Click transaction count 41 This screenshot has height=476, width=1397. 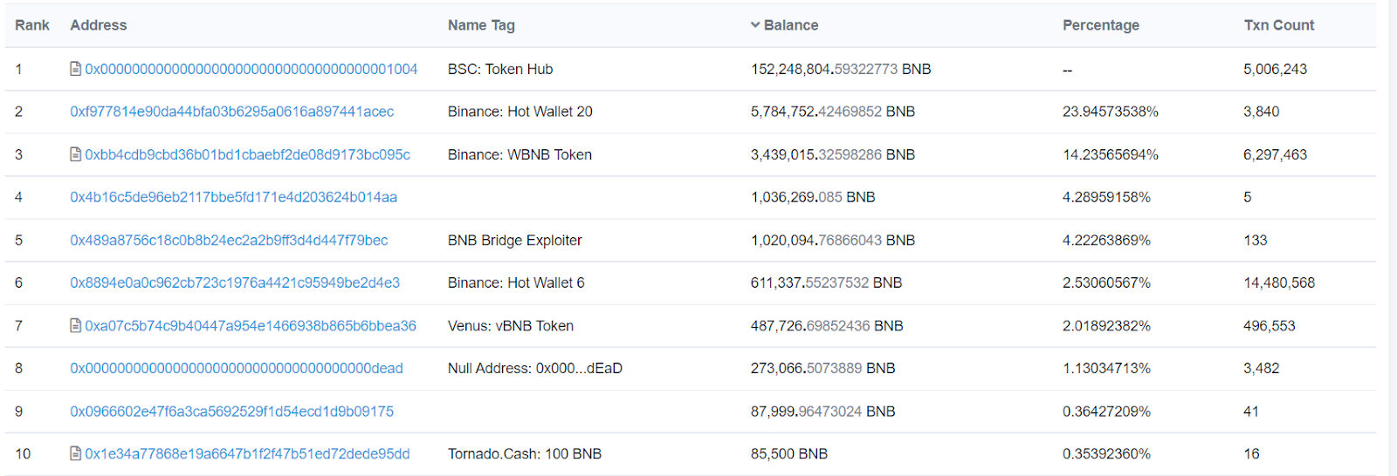coord(1251,411)
